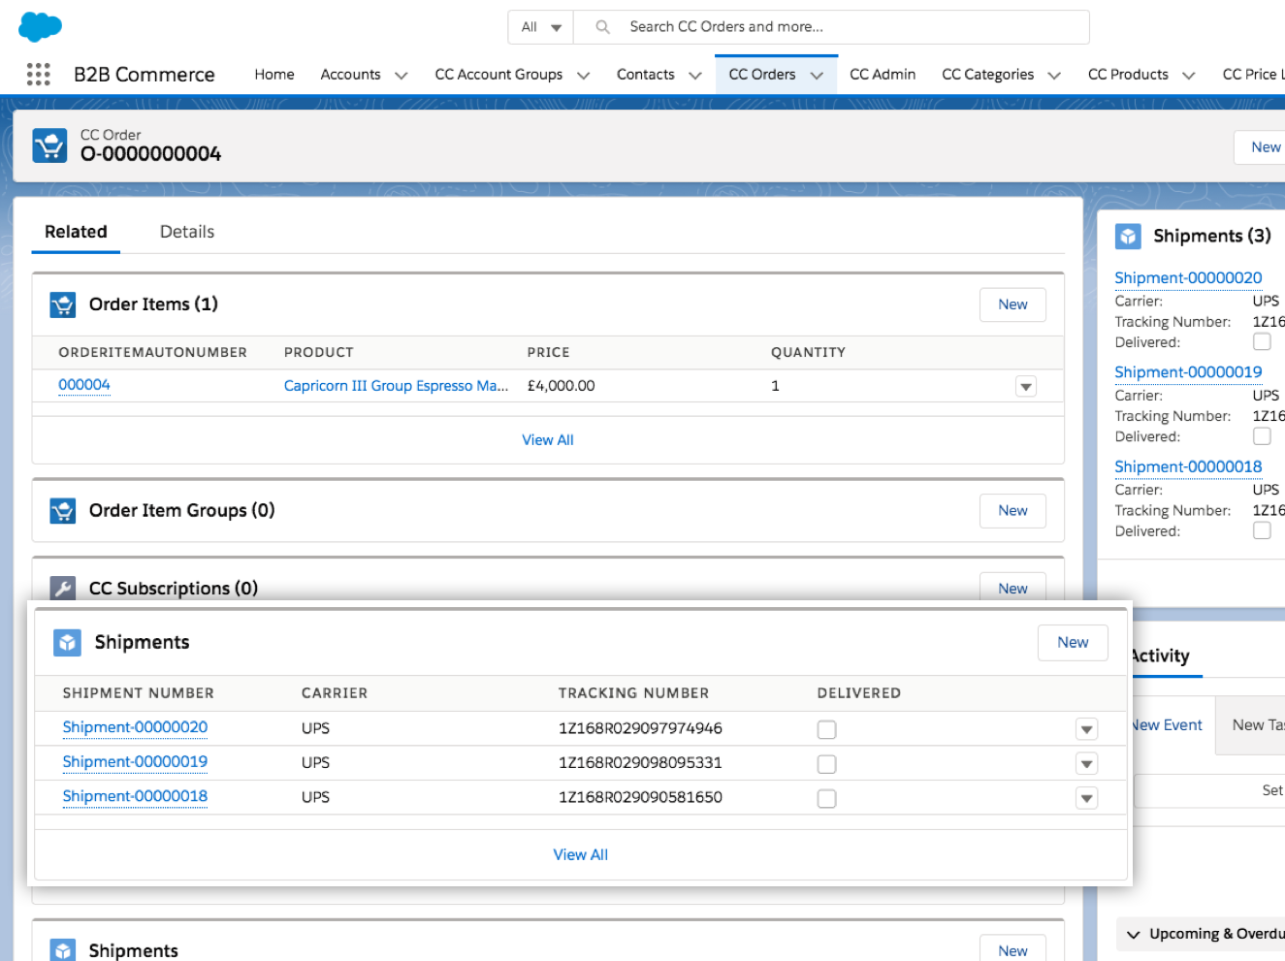Open the New Event activity tab
The width and height of the screenshot is (1285, 961).
[1166, 725]
